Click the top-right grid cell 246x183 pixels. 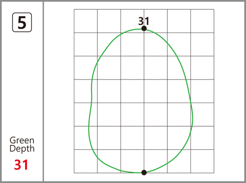tap(202, 21)
